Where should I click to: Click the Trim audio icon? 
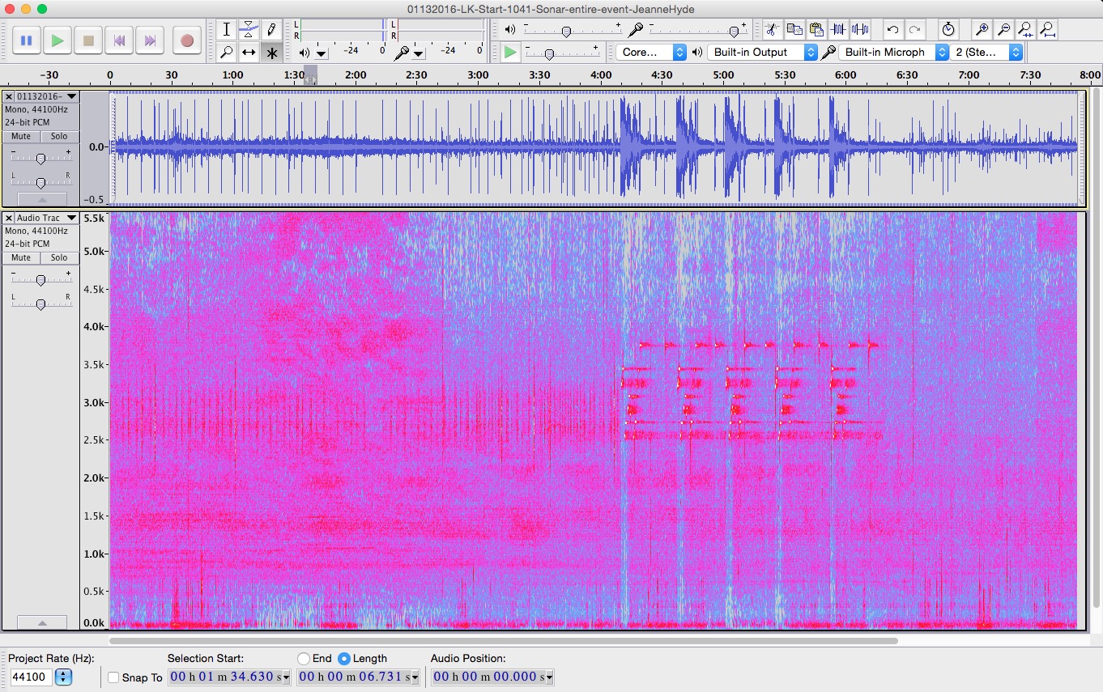pyautogui.click(x=838, y=30)
